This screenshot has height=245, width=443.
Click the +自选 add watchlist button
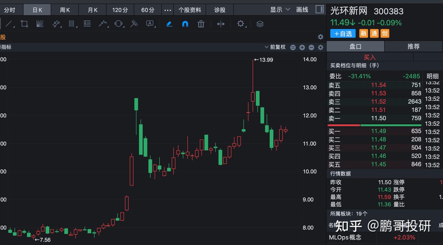point(343,34)
